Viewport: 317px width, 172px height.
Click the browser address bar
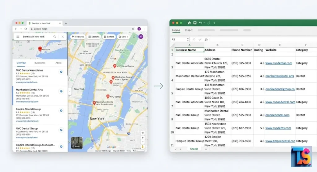click(x=81, y=29)
